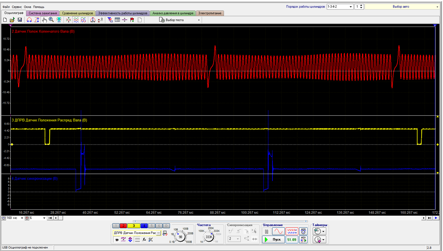Open the 160 мс time scale dropdown
The width and height of the screenshot is (443, 251).
pyautogui.click(x=21, y=218)
